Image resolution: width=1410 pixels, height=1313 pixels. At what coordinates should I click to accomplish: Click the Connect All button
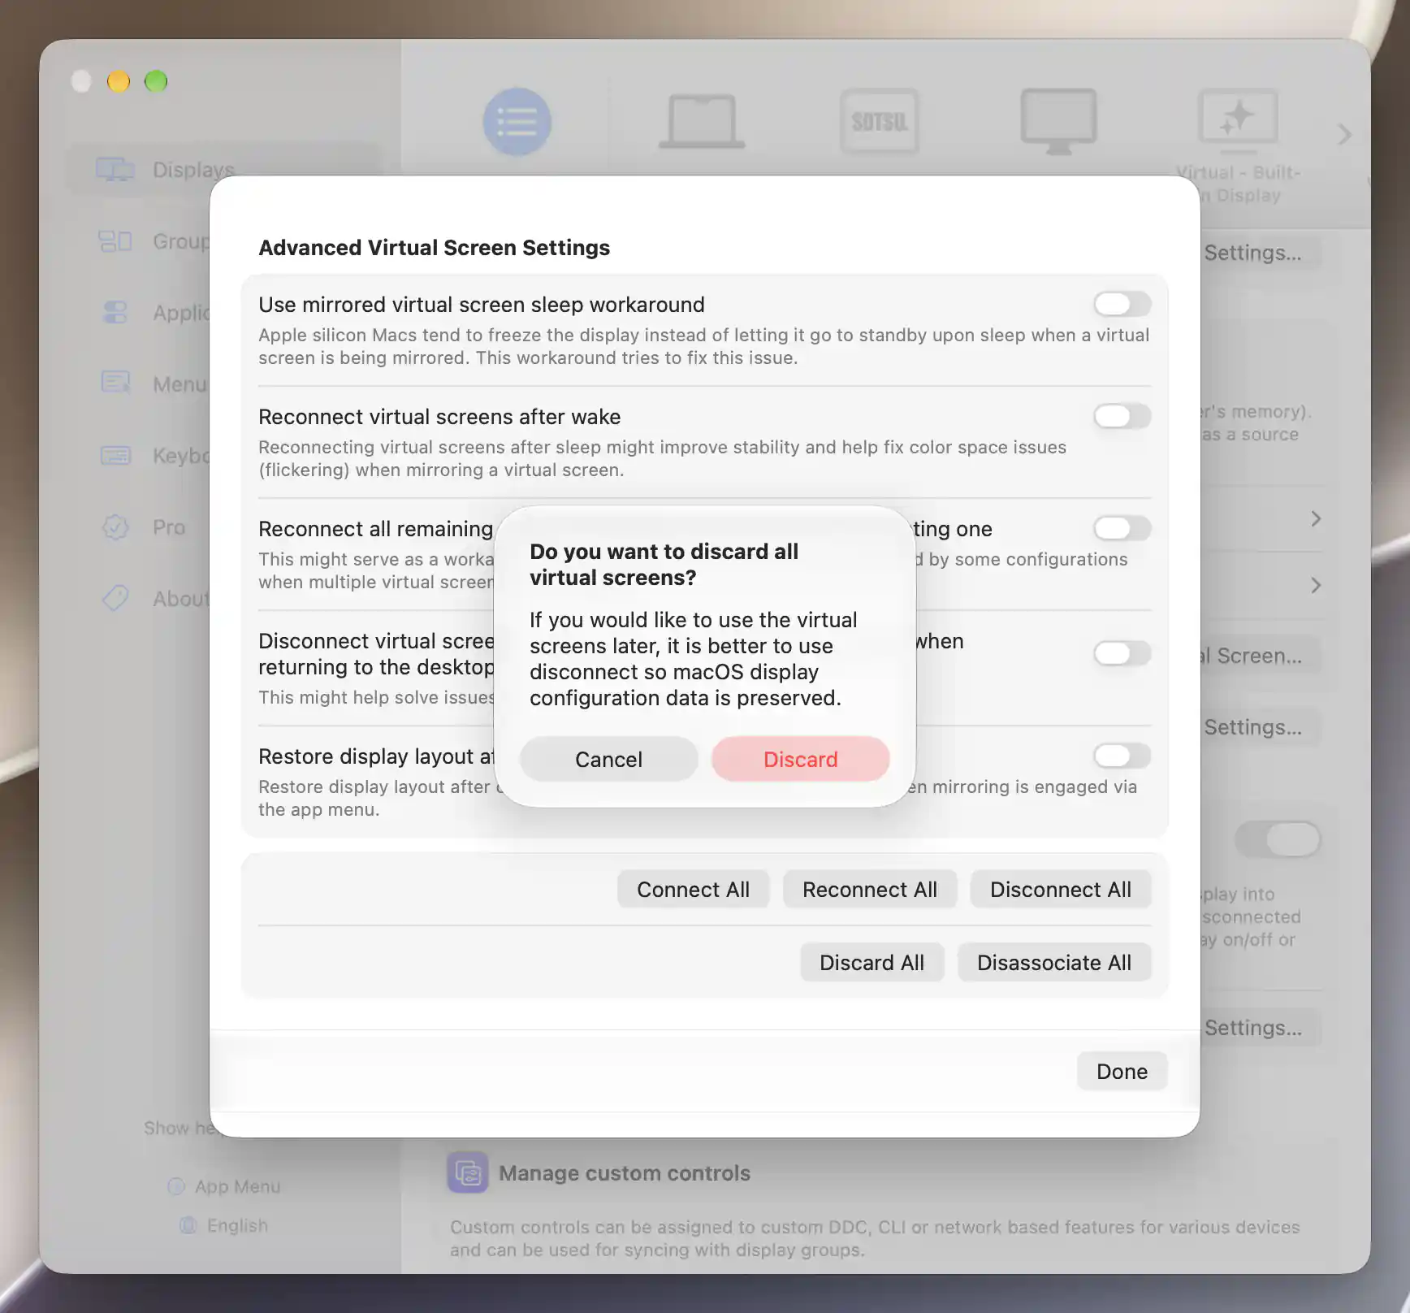(x=693, y=890)
